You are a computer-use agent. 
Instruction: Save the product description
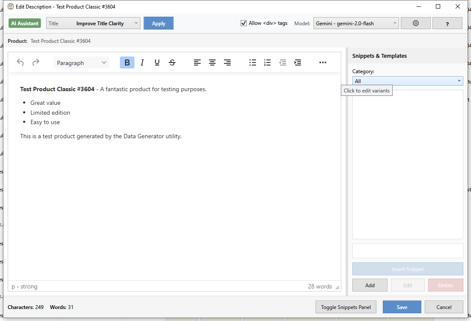click(402, 307)
